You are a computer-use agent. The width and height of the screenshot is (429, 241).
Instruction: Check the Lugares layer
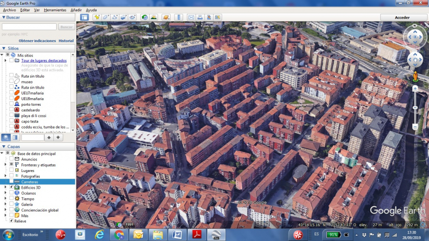tap(11, 170)
